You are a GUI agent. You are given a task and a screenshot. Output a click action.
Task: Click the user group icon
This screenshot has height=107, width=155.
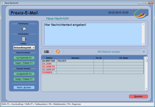47,52
